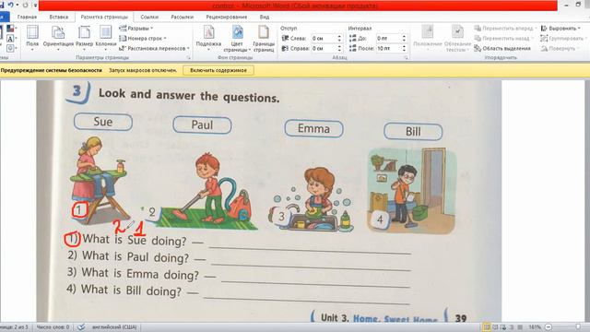Open the Группировать group dropdown

563,39
